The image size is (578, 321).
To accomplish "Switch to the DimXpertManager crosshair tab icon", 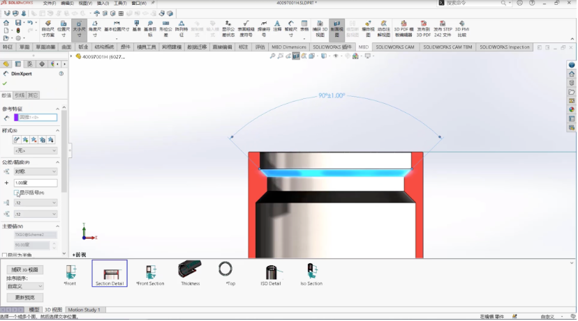I will (x=42, y=64).
